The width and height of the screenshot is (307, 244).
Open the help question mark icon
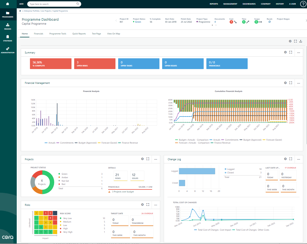point(303,4)
